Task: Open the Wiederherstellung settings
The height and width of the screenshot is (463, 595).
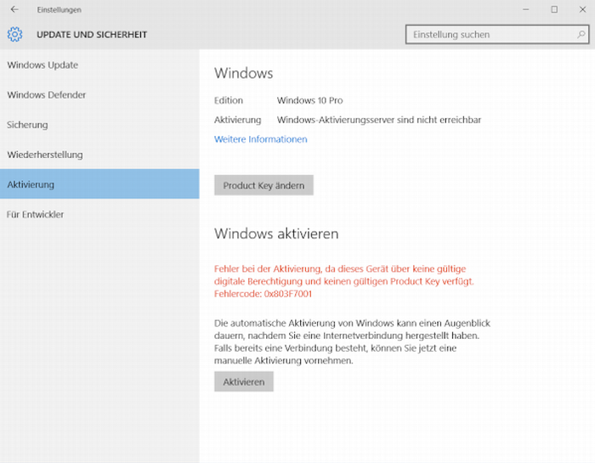Action: point(45,155)
